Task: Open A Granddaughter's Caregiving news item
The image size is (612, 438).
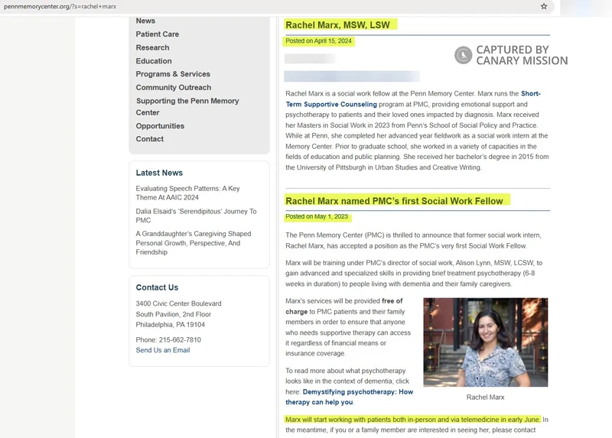Action: point(194,243)
